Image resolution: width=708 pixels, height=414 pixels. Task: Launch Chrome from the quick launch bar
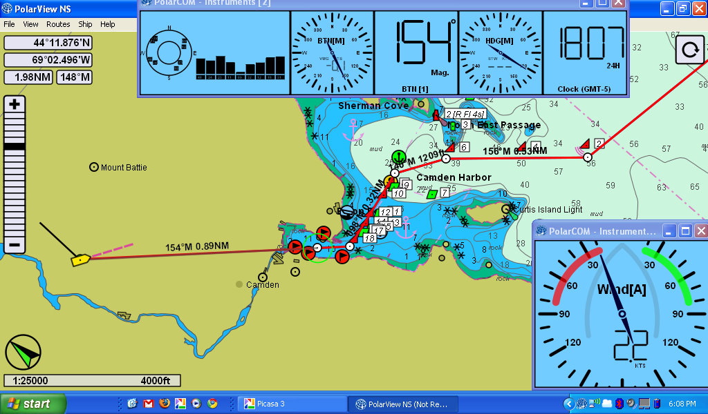tap(212, 404)
